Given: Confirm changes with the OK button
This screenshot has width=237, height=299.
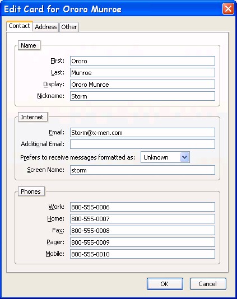Looking at the screenshot, I should coord(165,284).
